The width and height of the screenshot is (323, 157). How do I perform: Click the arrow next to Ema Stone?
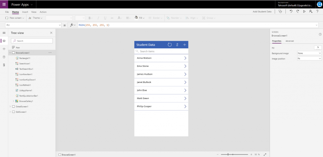click(x=185, y=66)
